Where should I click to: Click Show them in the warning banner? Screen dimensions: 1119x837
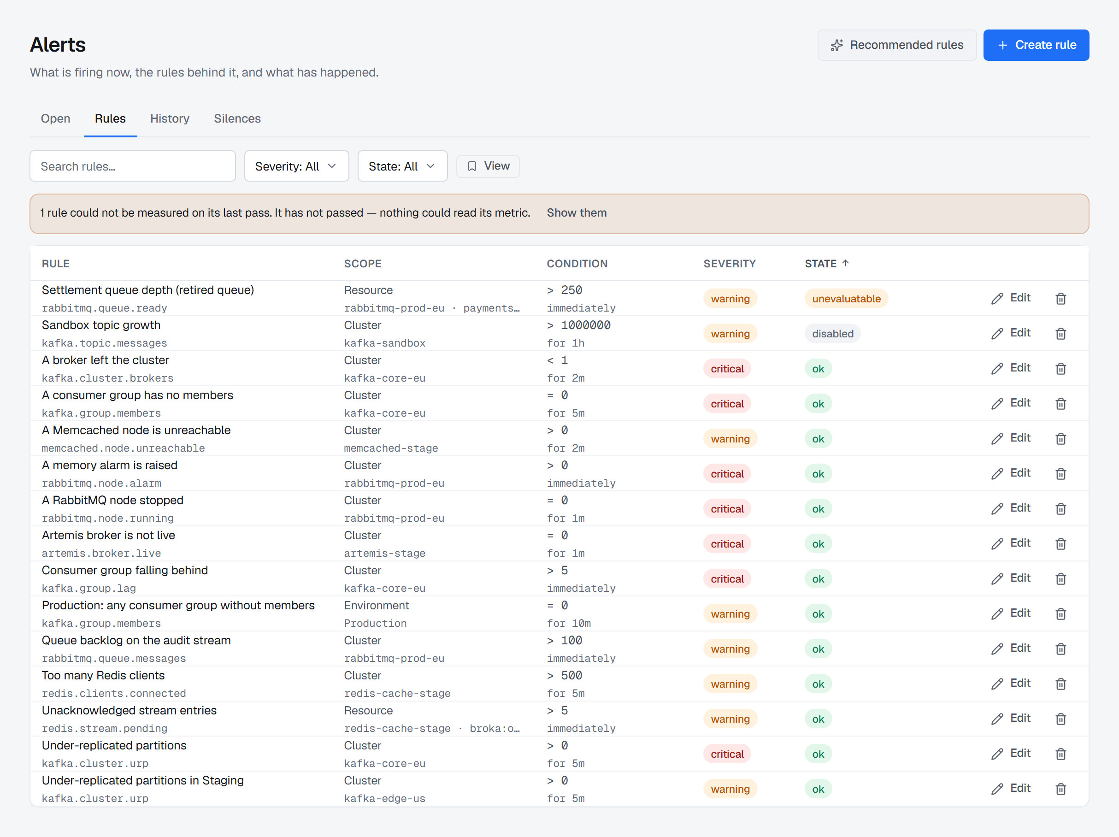(x=577, y=212)
